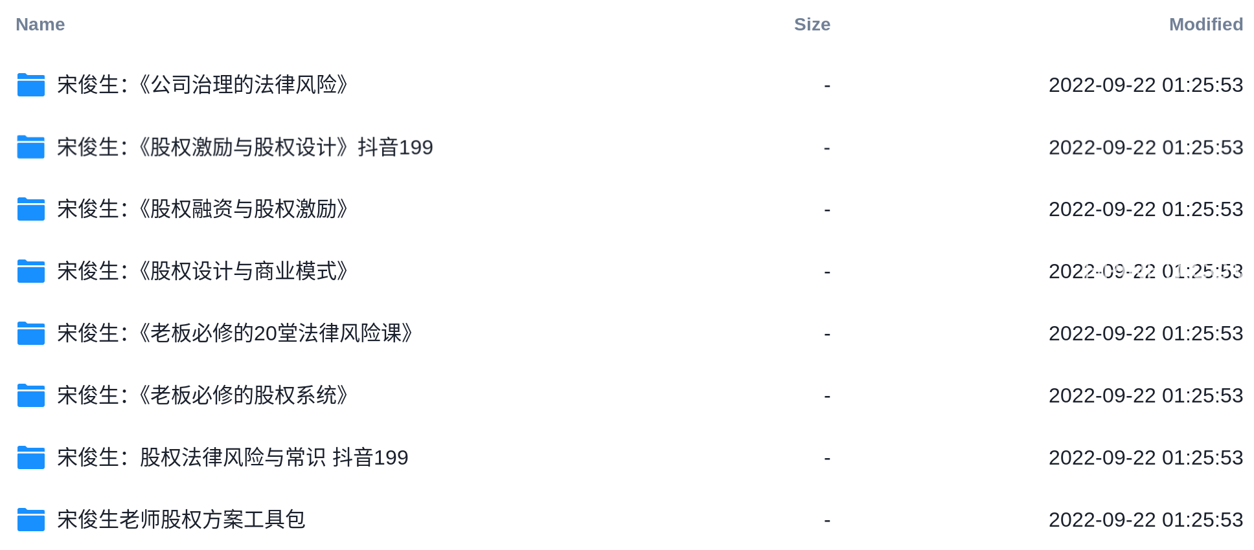Open folder 《老板必修的20堂法律风险课》

coord(235,333)
